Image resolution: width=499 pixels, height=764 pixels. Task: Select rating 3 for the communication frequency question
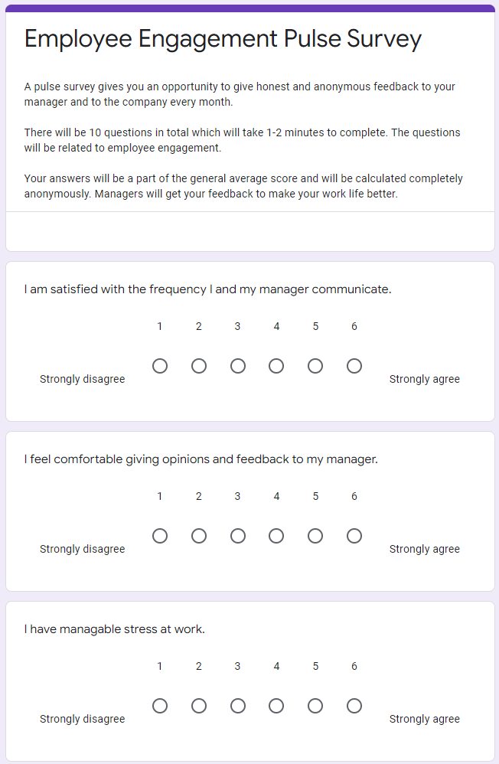pyautogui.click(x=238, y=366)
